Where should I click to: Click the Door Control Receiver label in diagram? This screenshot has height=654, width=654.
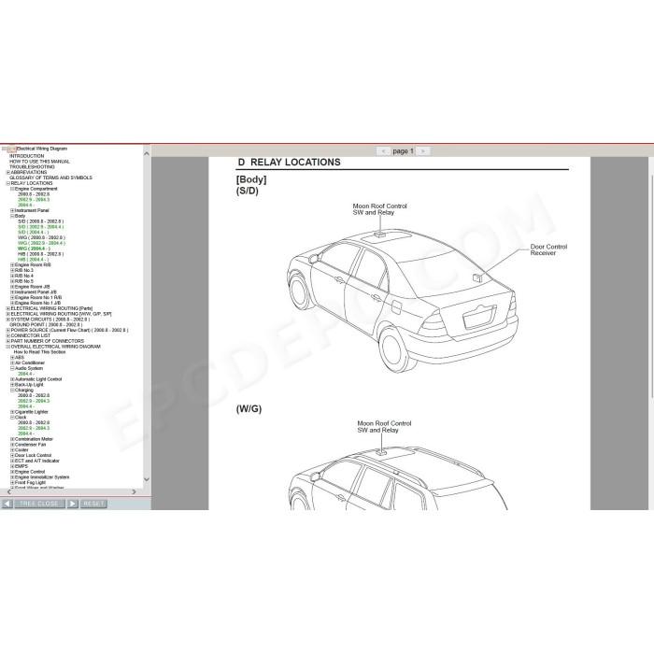tap(548, 249)
